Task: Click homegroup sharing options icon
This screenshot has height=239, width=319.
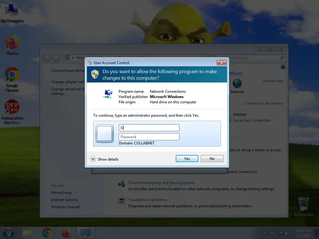Action: point(121,184)
